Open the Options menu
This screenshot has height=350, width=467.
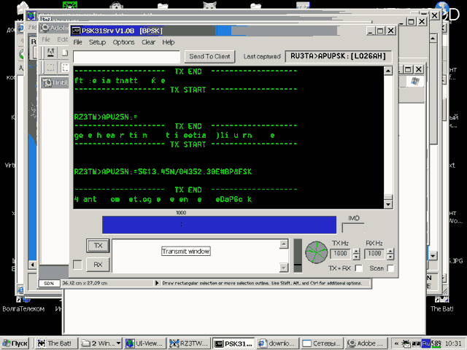tap(123, 42)
